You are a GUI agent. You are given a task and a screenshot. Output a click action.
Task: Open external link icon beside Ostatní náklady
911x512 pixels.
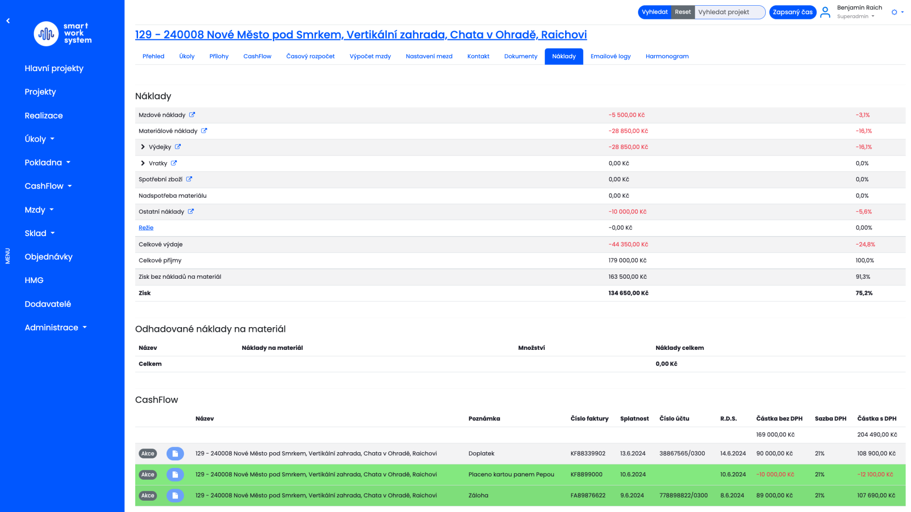(191, 211)
